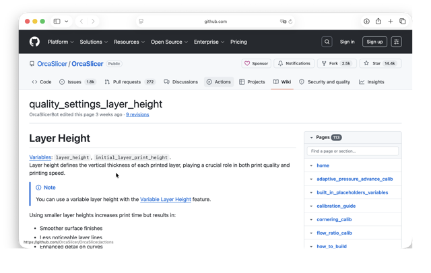Click the search magnifier icon
The width and height of the screenshot is (431, 273).
coord(327,42)
